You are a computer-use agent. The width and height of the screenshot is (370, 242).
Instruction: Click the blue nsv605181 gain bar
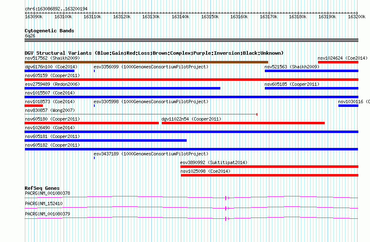click(106, 140)
